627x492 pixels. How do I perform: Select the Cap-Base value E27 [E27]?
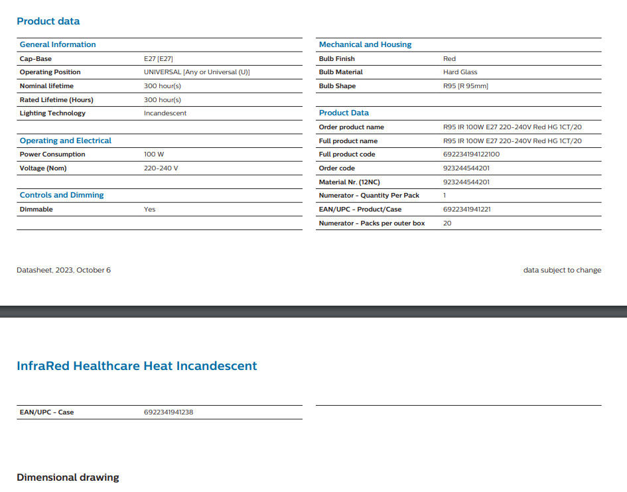tap(159, 59)
